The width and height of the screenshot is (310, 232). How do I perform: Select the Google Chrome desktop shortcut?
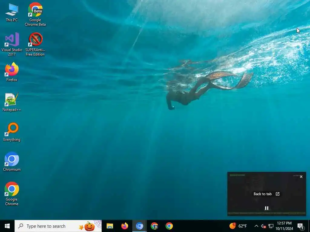[12, 194]
